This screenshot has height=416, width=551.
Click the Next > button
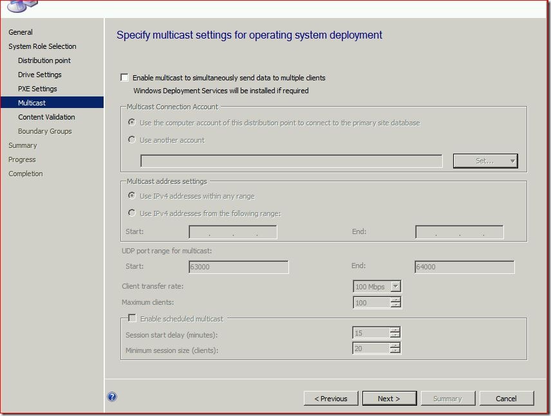(x=389, y=399)
